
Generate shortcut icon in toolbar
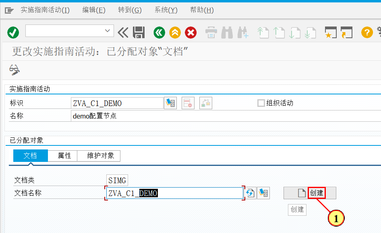pos(346,33)
